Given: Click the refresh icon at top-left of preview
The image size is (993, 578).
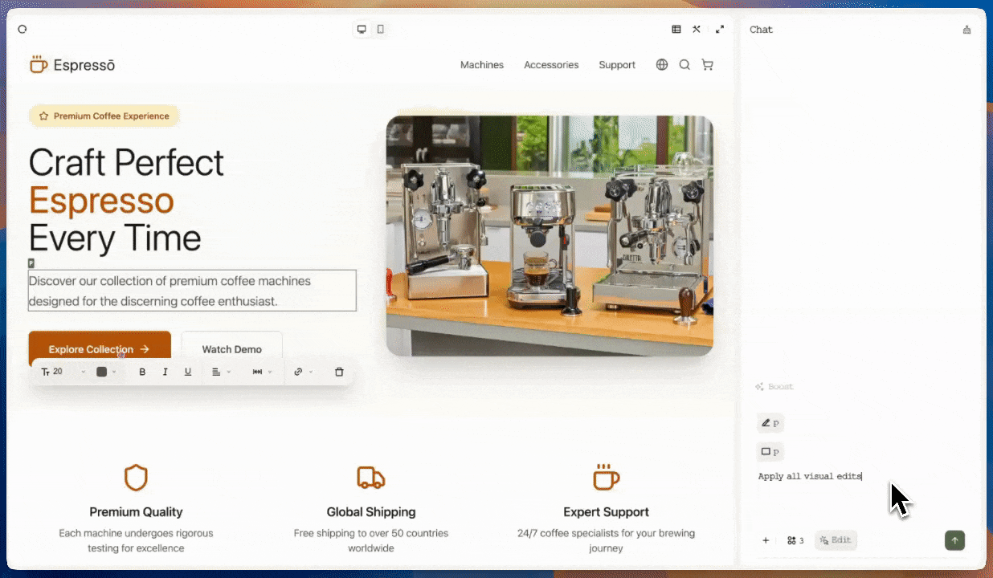Looking at the screenshot, I should pyautogui.click(x=22, y=29).
